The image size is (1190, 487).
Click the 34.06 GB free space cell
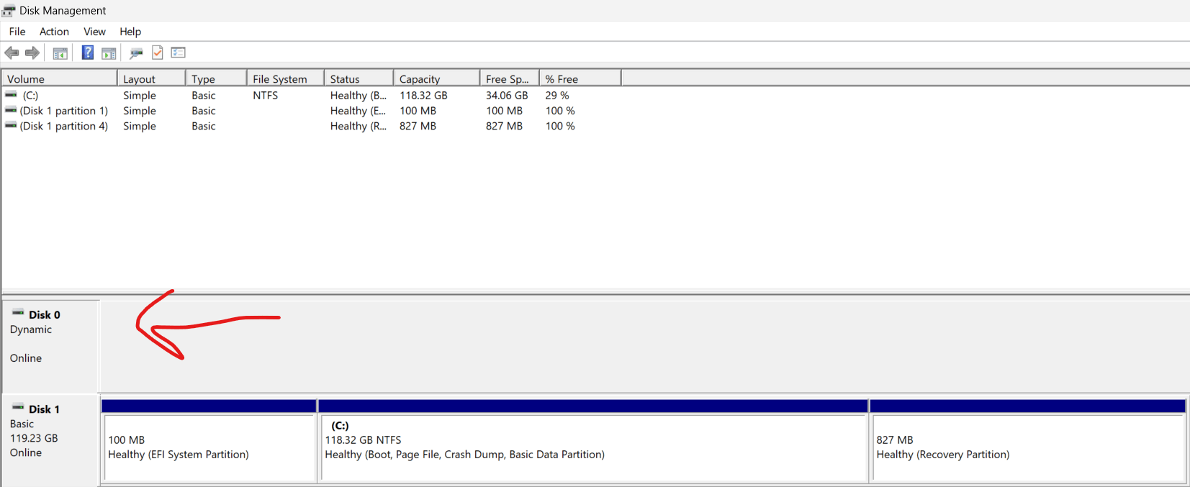click(x=507, y=95)
